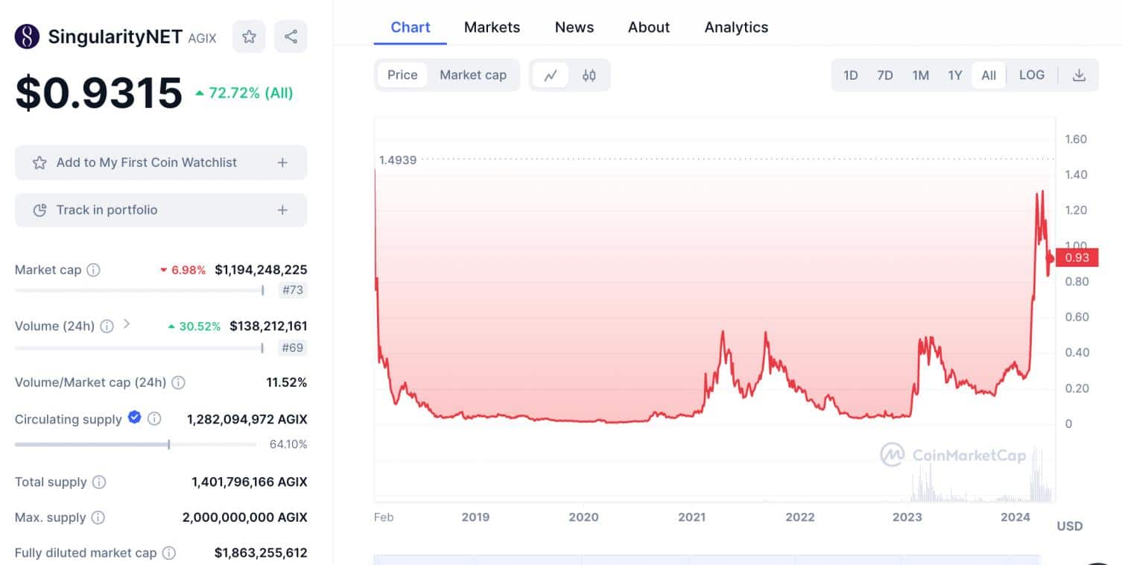The image size is (1122, 565).
Task: Click the 1,282,094,972 AGIX supply value
Action: pos(247,419)
